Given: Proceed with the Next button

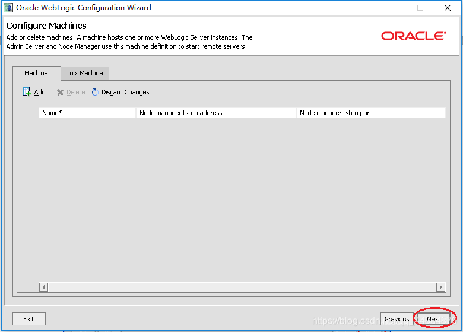Looking at the screenshot, I should [x=434, y=319].
